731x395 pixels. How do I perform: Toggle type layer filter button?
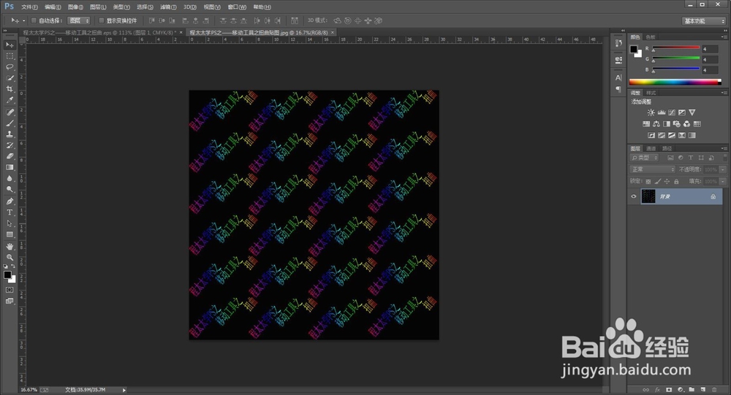click(691, 158)
